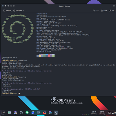Click the 'OS: openSUSE Tumbleweed-Slowroll' line

click(x=51, y=17)
